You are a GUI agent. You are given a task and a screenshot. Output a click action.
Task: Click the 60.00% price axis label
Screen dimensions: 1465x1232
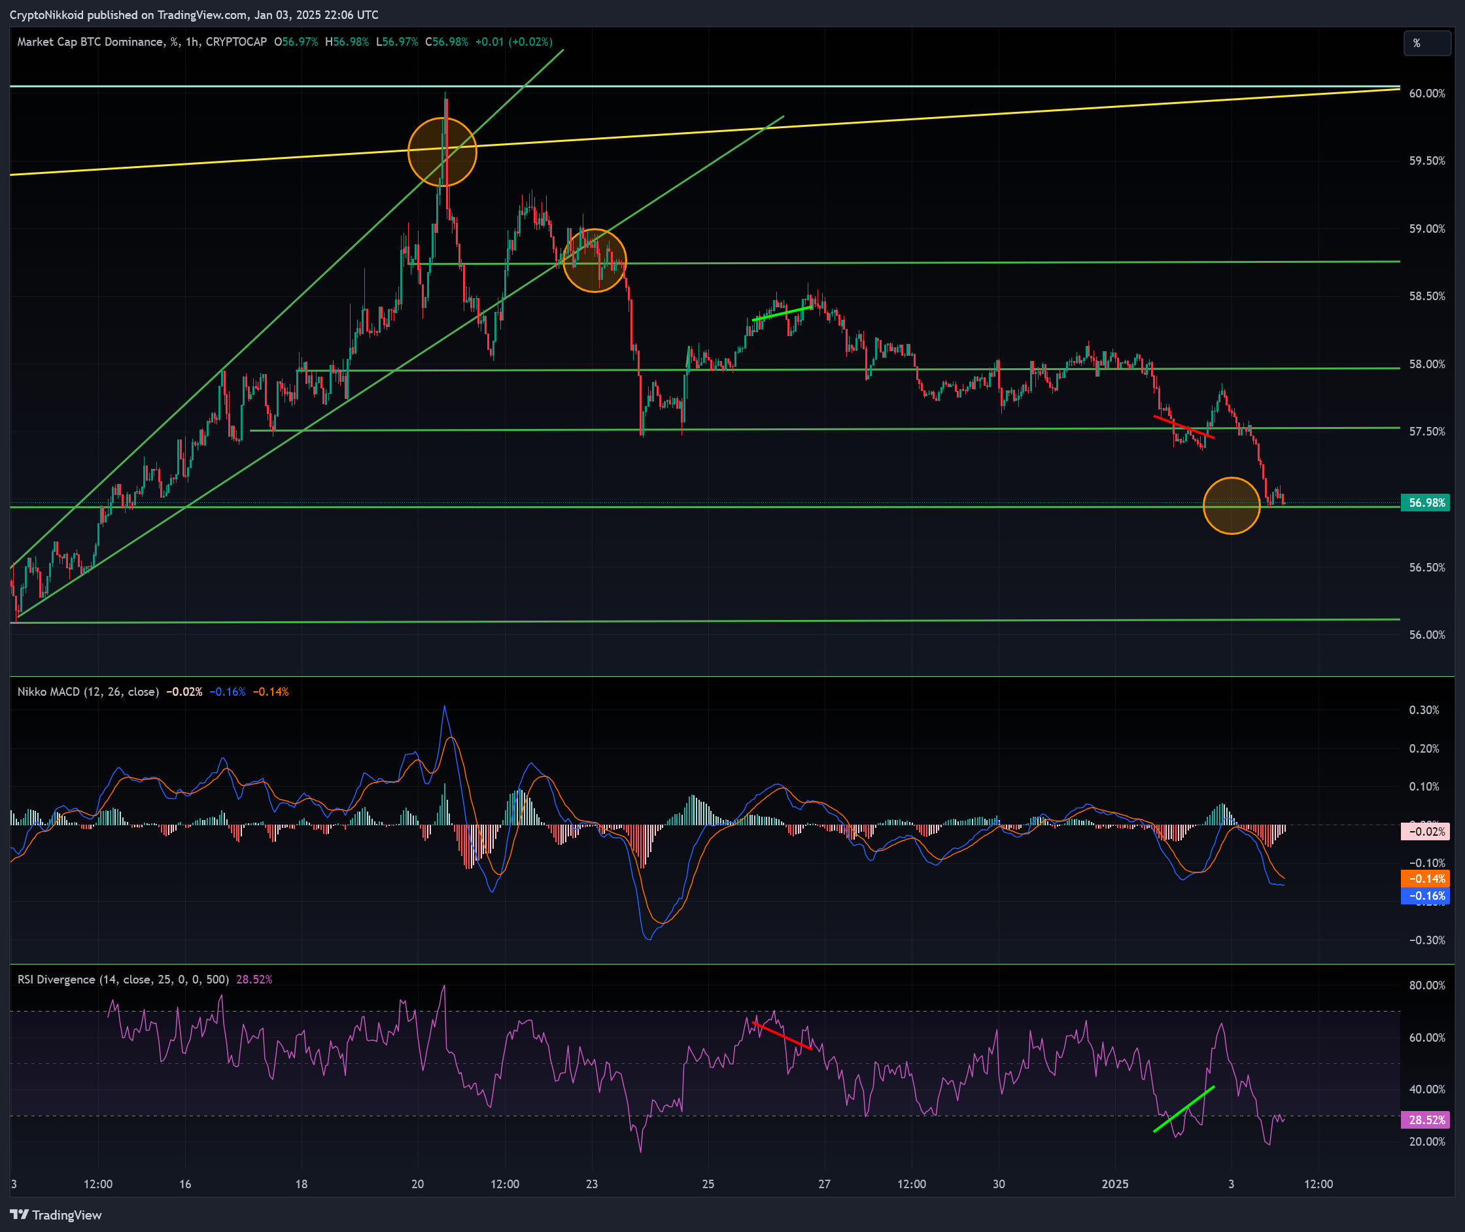(1426, 94)
